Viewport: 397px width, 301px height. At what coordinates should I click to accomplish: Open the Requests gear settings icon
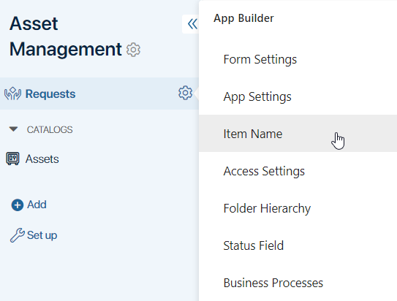tap(185, 93)
